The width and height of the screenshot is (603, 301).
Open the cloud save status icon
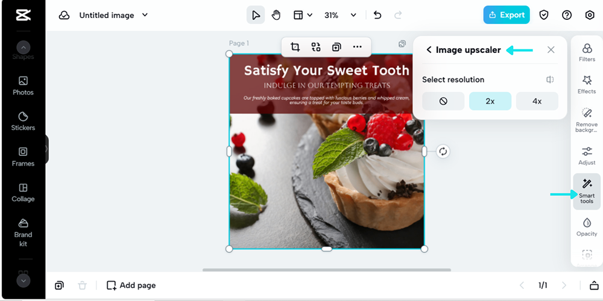click(64, 16)
